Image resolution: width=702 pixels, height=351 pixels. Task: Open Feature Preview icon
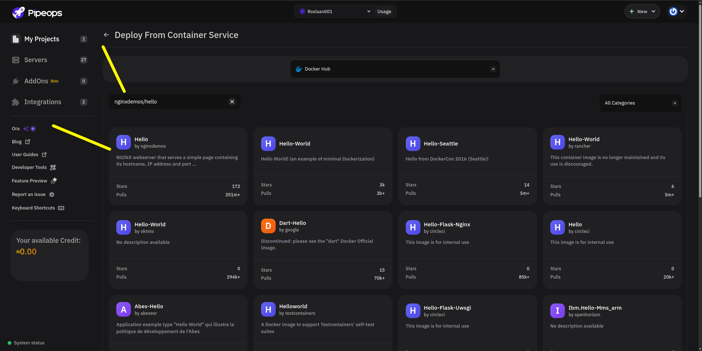pos(54,181)
